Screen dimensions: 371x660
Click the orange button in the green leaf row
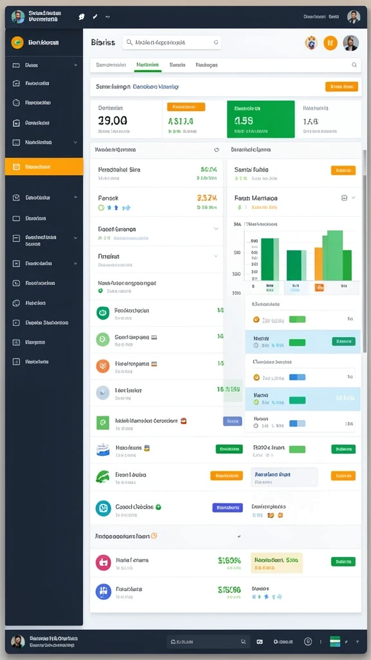click(x=227, y=476)
